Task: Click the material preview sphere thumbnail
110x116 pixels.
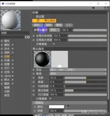Action: coord(10,20)
